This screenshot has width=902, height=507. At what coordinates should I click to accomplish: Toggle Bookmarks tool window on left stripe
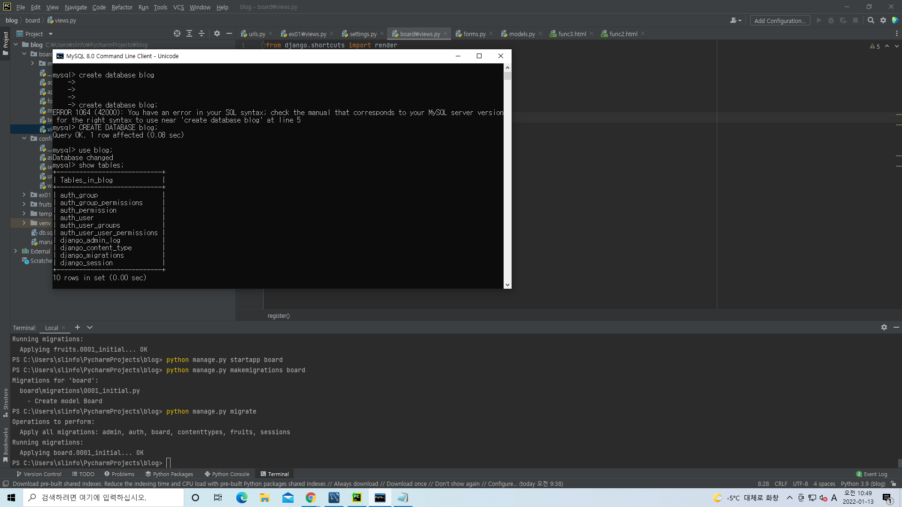click(6, 444)
